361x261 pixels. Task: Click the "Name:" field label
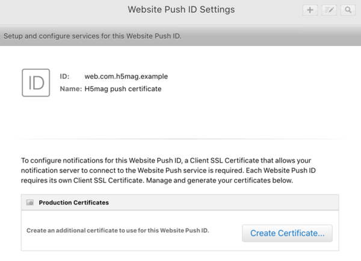[70, 89]
